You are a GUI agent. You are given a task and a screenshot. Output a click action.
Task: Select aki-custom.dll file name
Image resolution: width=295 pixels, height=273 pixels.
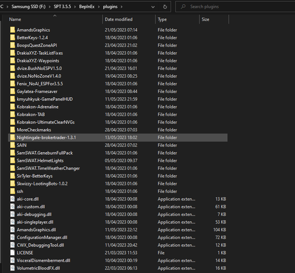31,207
